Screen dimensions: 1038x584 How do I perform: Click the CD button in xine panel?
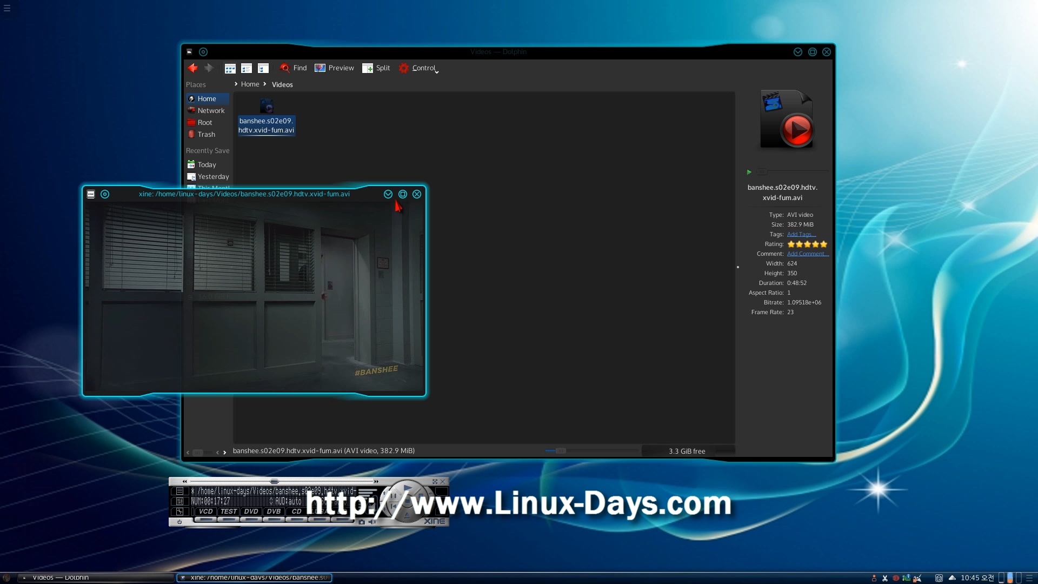click(296, 512)
